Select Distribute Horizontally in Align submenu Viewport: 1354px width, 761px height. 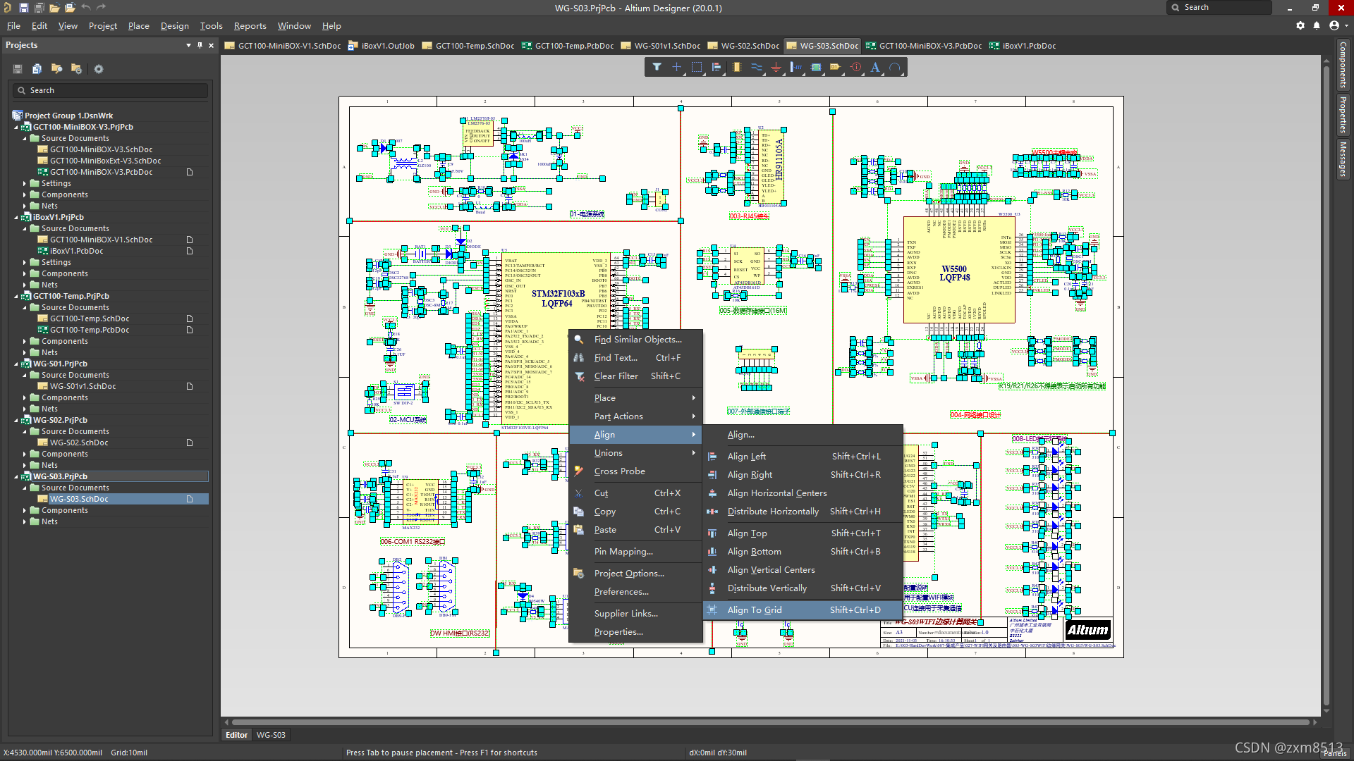coord(773,512)
